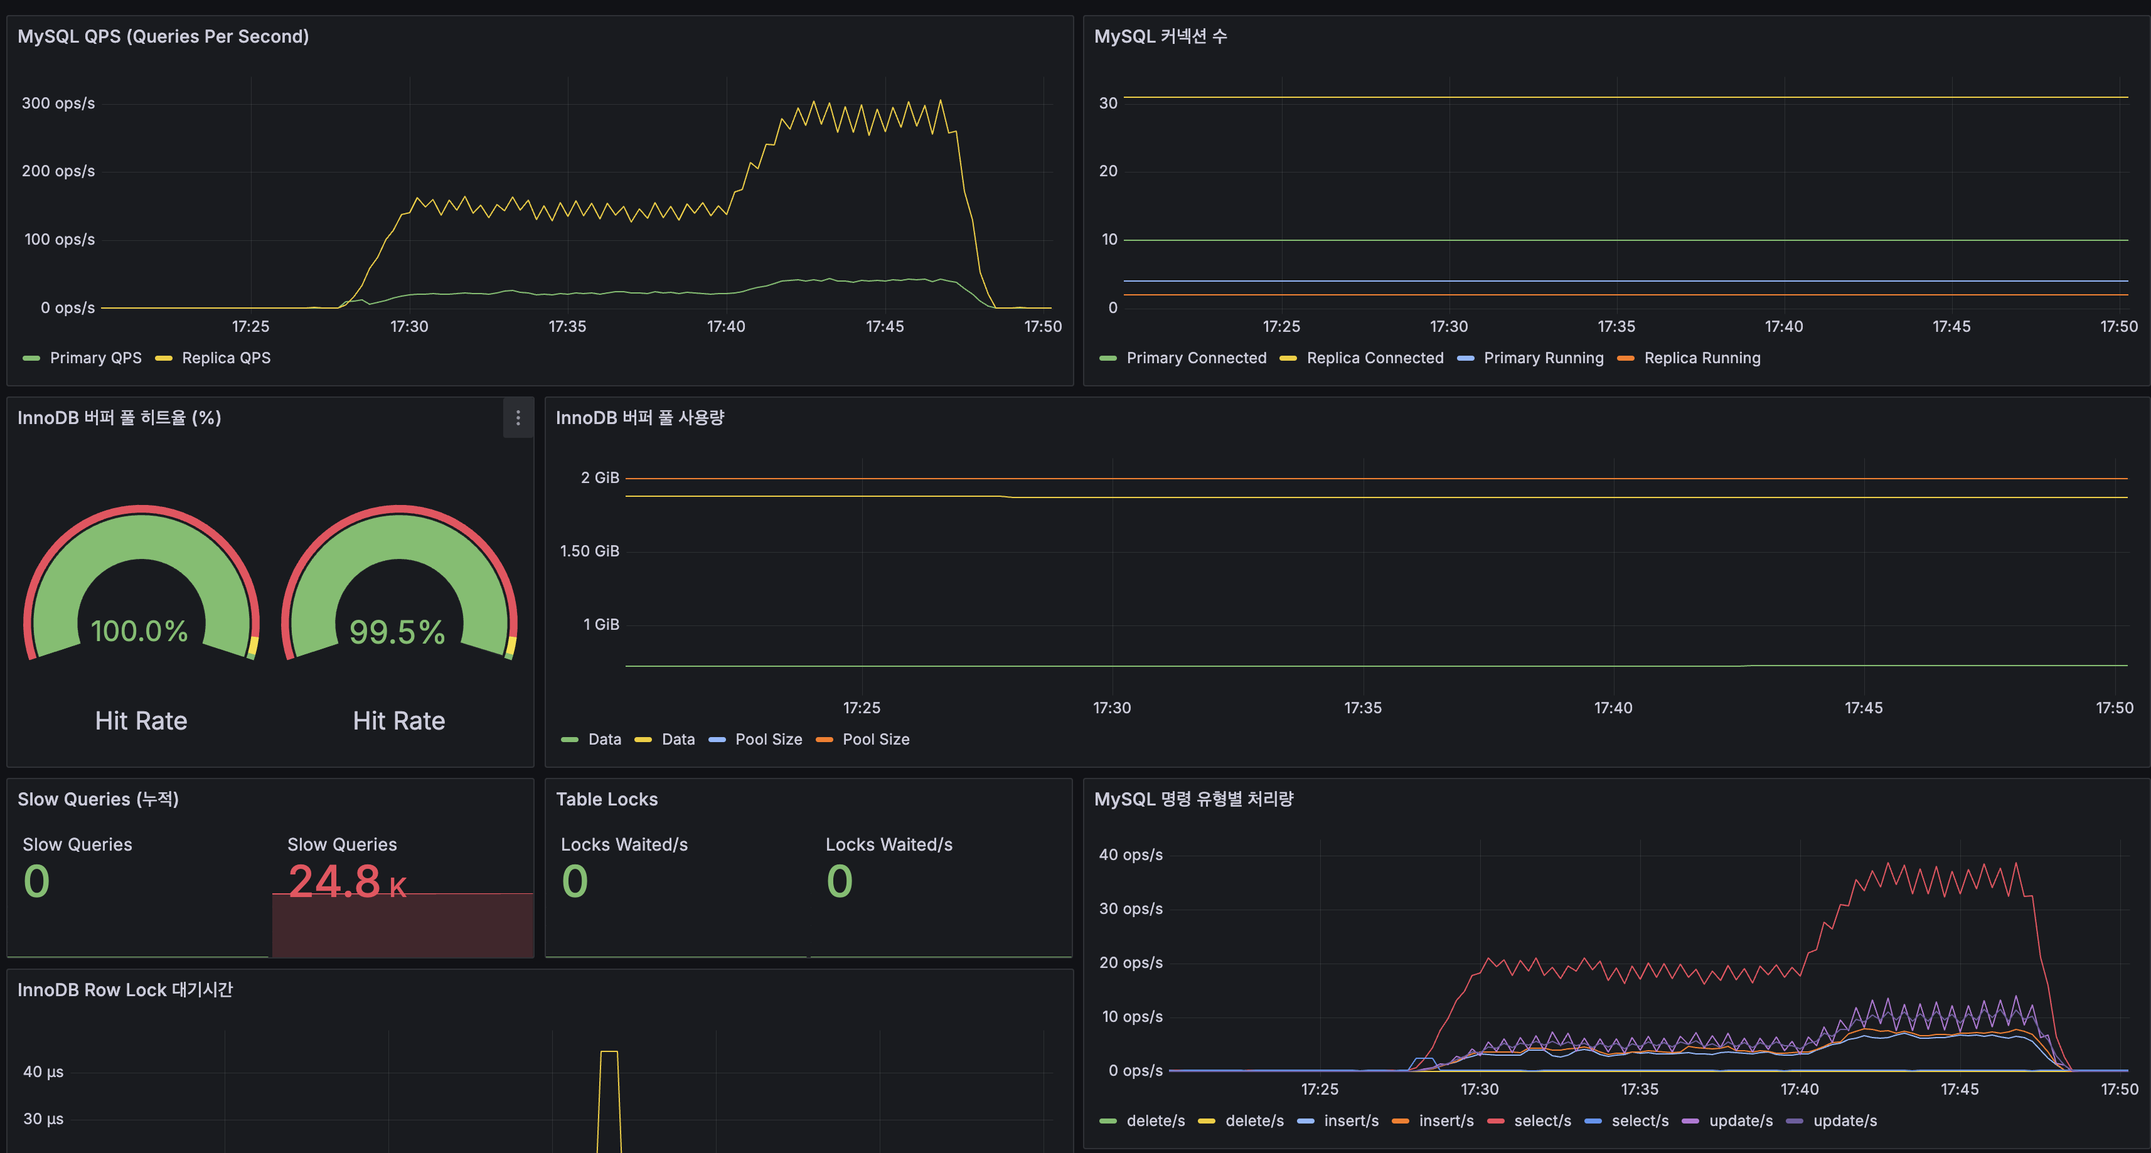Open the MySQL QPS panel title dropdown

(x=164, y=36)
